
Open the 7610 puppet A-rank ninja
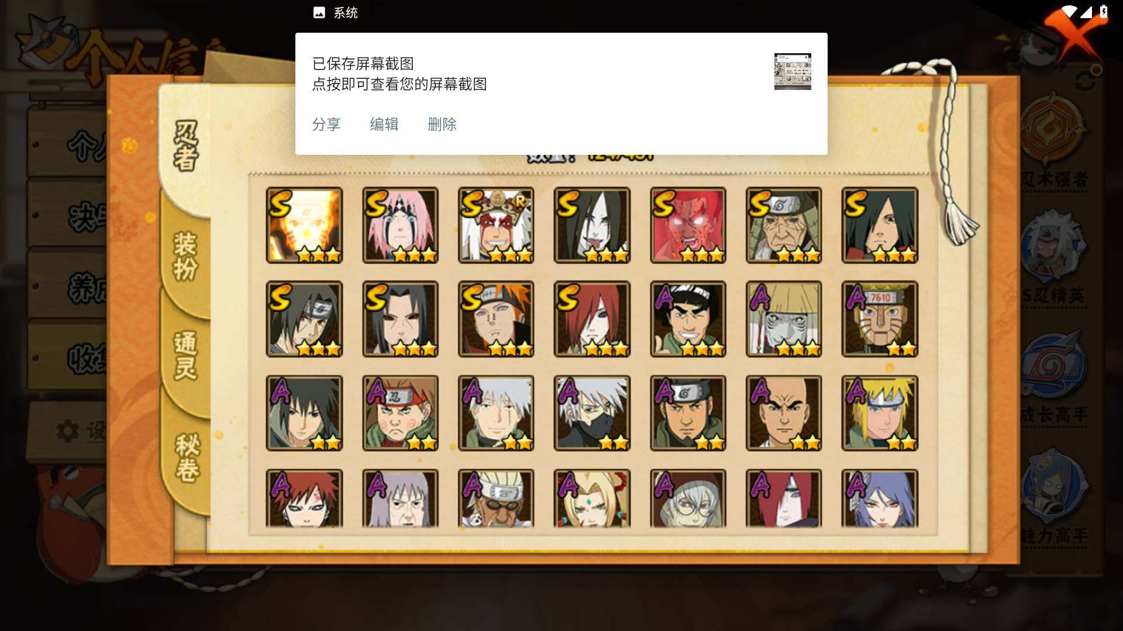click(x=880, y=319)
